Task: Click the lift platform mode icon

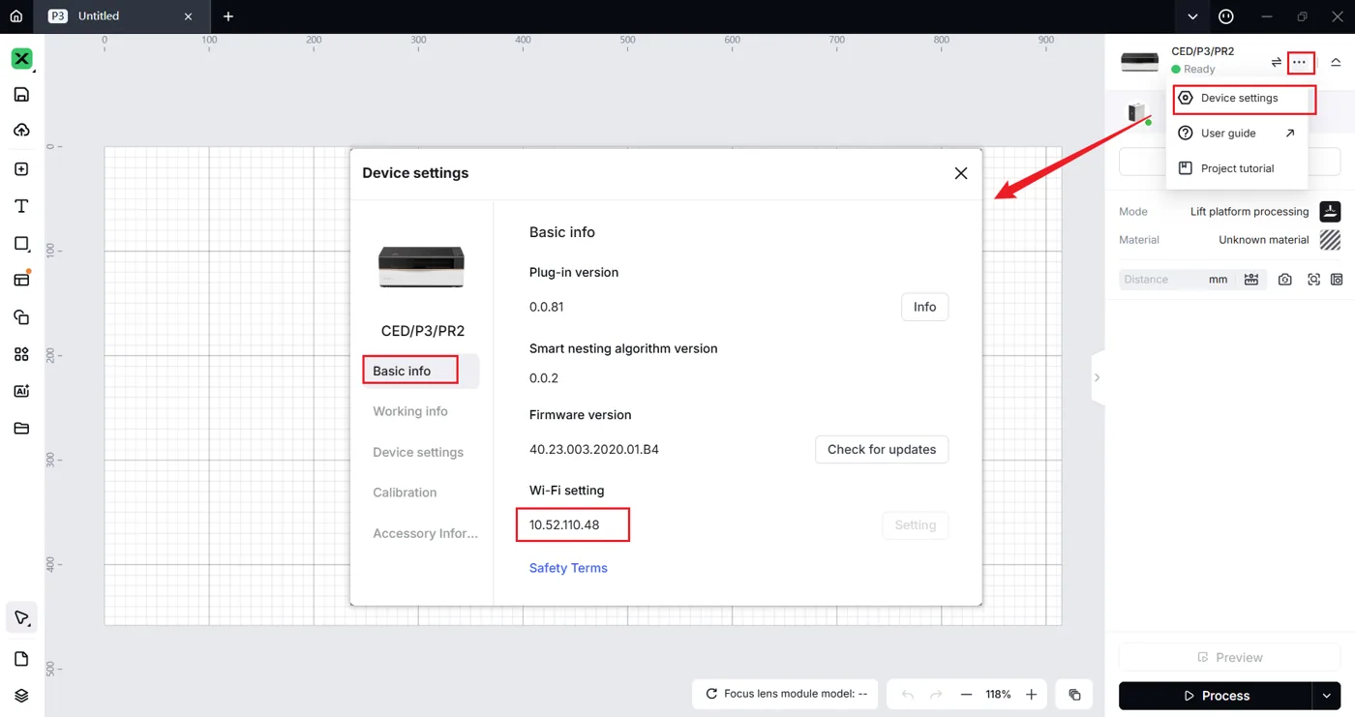Action: point(1330,211)
